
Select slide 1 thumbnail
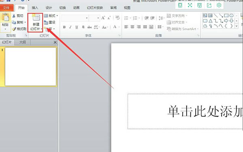[x=30, y=66]
